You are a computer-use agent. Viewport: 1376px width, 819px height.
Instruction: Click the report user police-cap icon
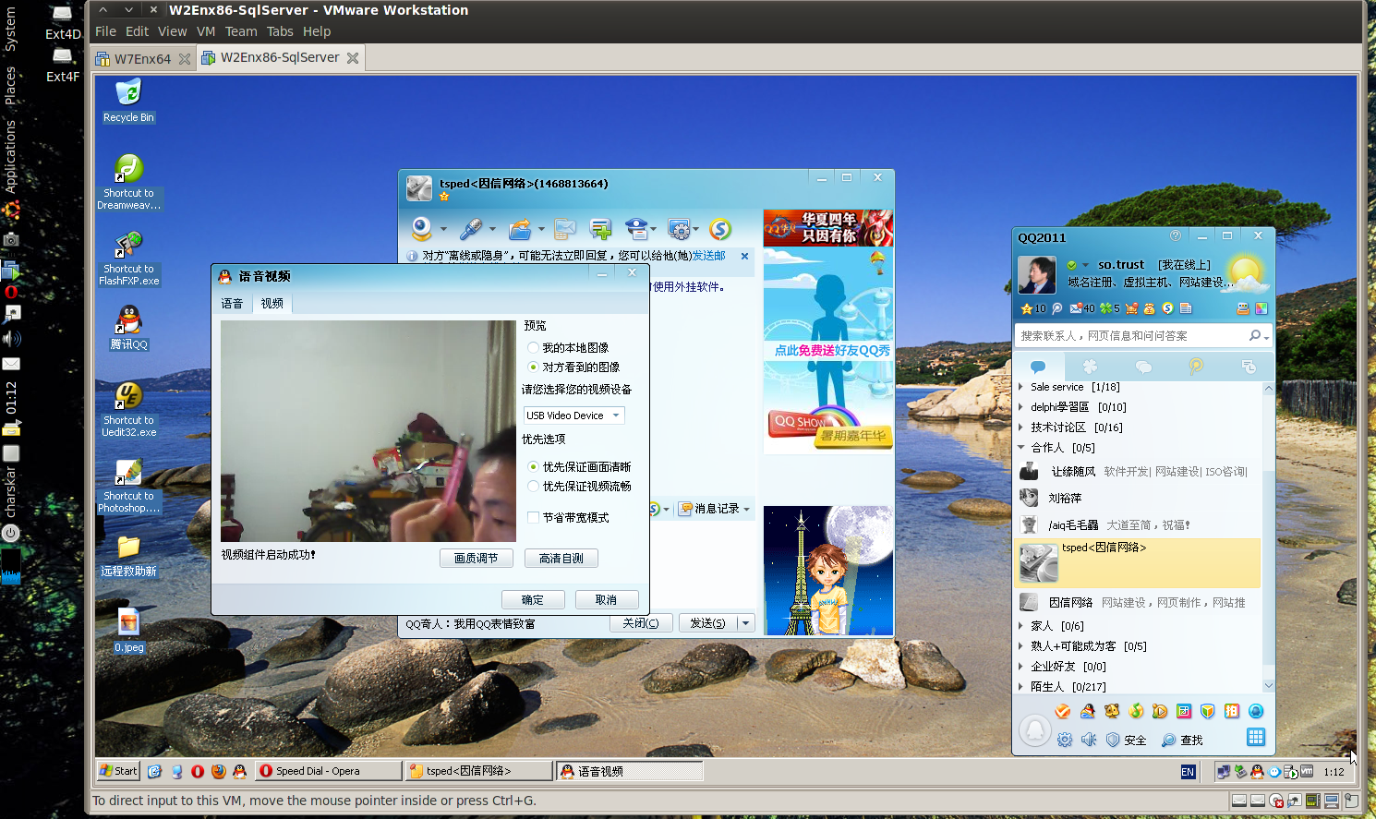636,228
